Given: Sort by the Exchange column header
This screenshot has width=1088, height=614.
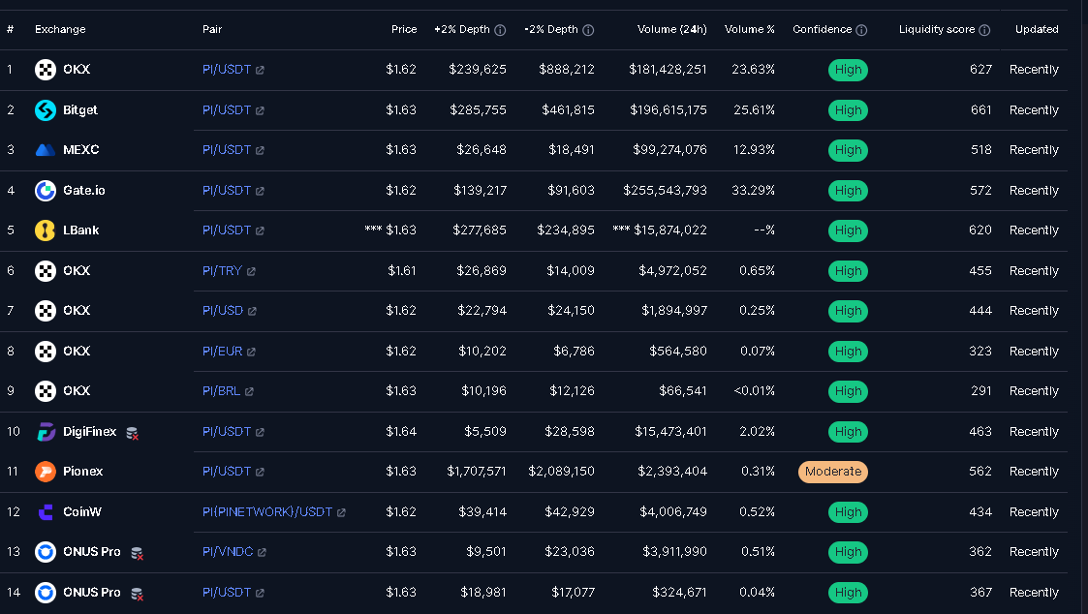Looking at the screenshot, I should coord(60,29).
